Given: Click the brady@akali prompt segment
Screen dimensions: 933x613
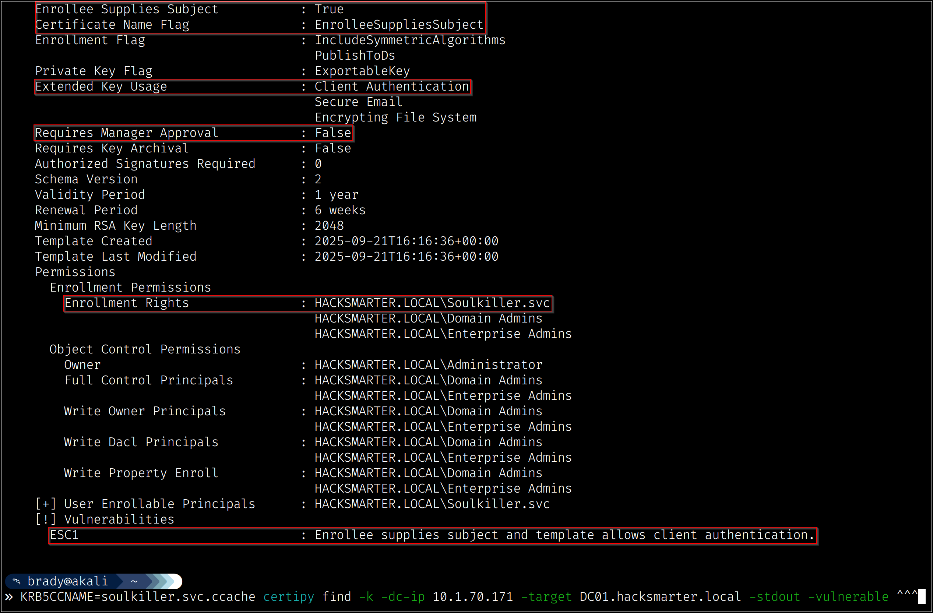Looking at the screenshot, I should pos(67,581).
